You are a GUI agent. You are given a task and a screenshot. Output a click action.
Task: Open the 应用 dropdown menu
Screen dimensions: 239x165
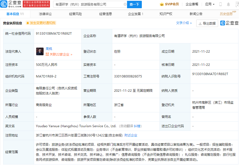[210, 4]
